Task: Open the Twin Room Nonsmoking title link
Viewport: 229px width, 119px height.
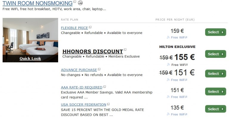Action: pyautogui.click(x=38, y=3)
